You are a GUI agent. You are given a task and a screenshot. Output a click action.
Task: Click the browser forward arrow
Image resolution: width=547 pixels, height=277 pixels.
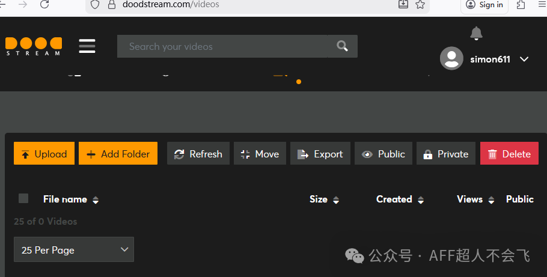[23, 4]
